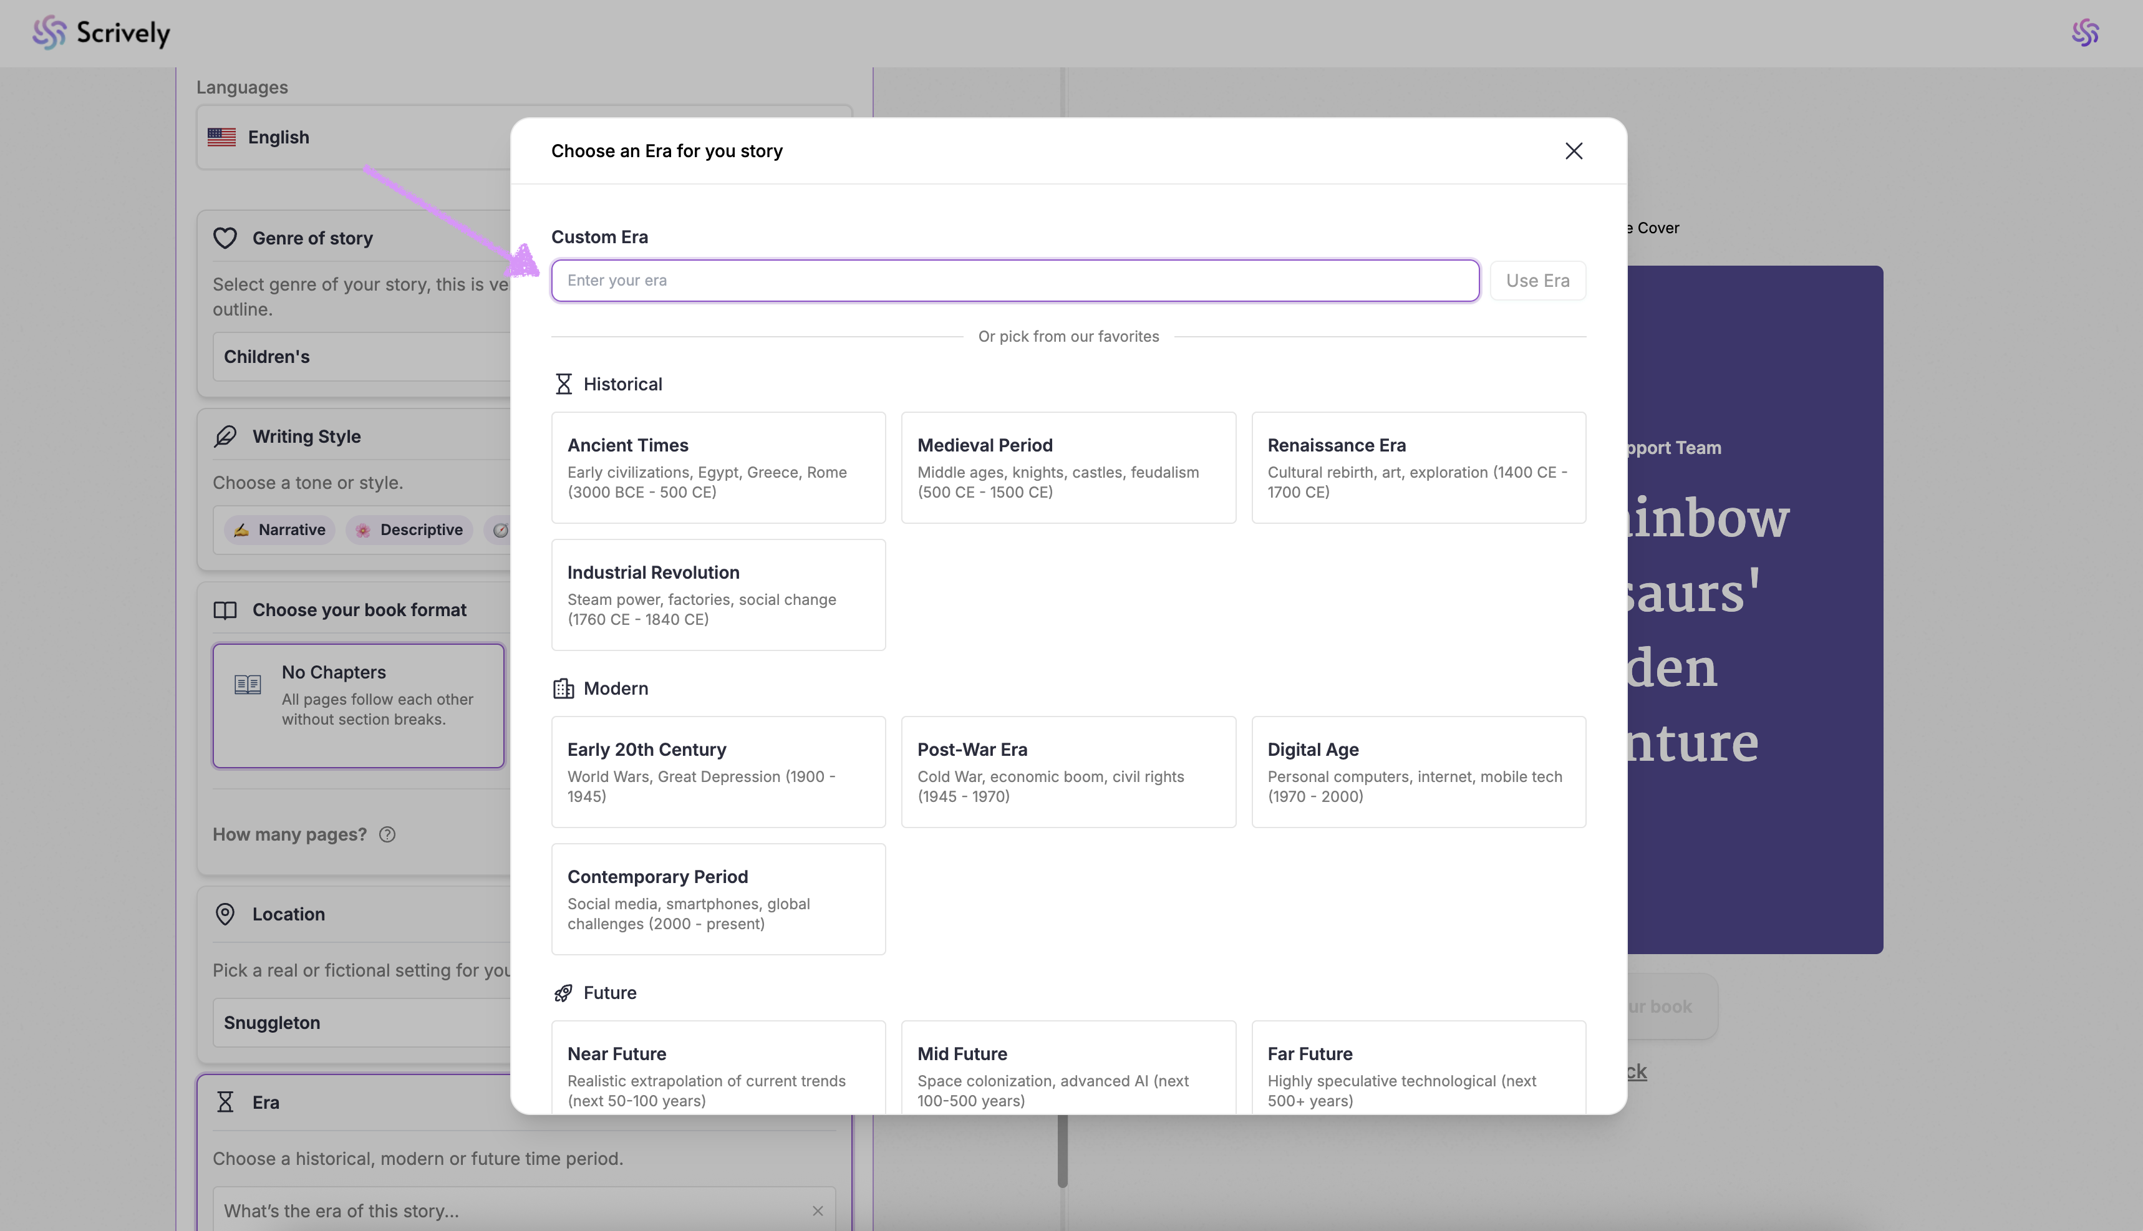Viewport: 2143px width, 1231px height.
Task: Clear the era field with the X icon
Action: pyautogui.click(x=818, y=1210)
